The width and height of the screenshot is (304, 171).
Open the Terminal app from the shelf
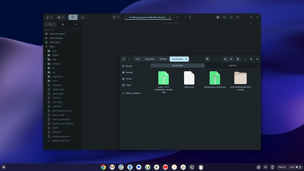tap(192, 167)
